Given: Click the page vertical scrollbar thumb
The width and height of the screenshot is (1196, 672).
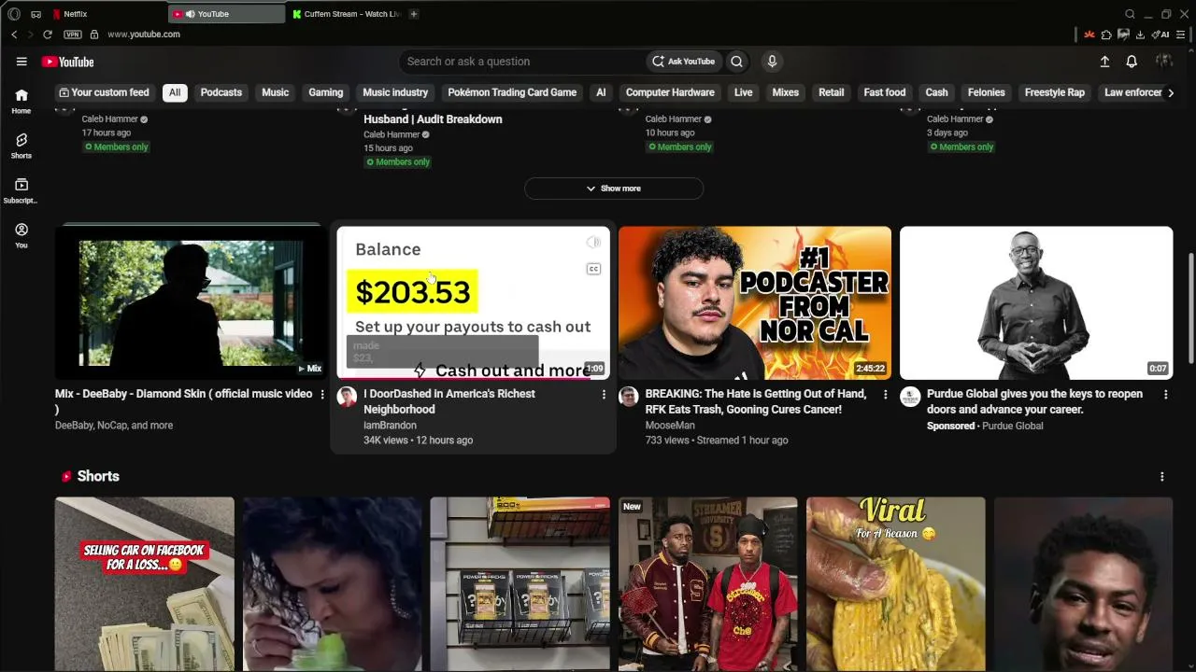Looking at the screenshot, I should point(1190,308).
